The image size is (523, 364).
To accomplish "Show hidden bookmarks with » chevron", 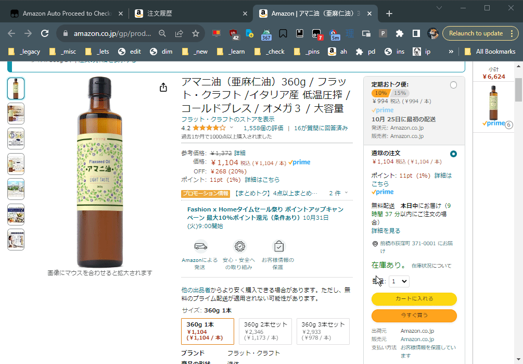I will click(451, 52).
